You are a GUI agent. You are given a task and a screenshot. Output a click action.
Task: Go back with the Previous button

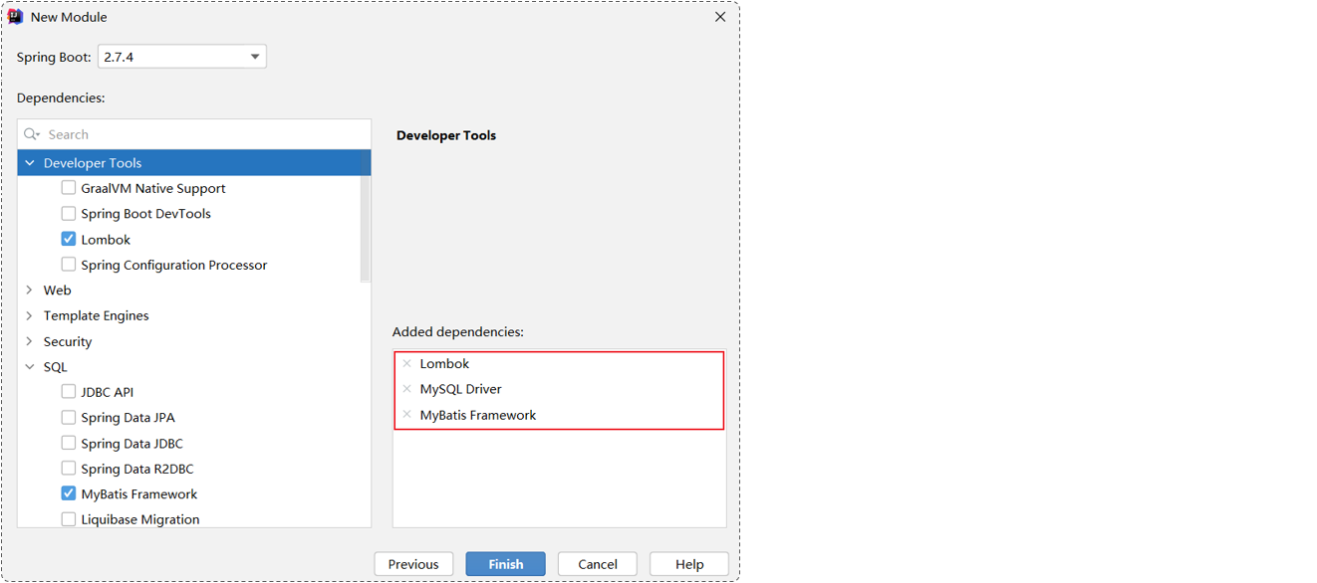(x=413, y=564)
